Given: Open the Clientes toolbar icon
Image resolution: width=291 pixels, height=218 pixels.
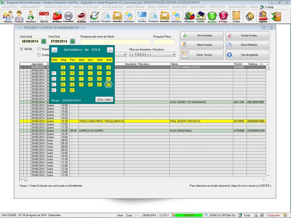Looking at the screenshot, I should (x=8, y=17).
